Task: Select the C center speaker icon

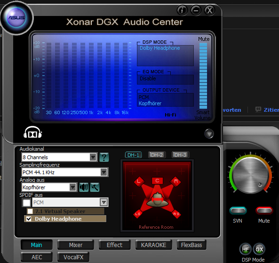Action: [157, 181]
